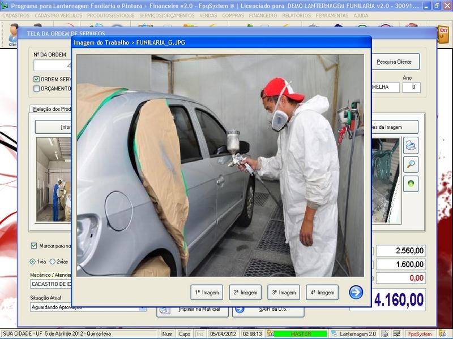
Task: Click the users icon left of MASTER
Action: point(270,333)
